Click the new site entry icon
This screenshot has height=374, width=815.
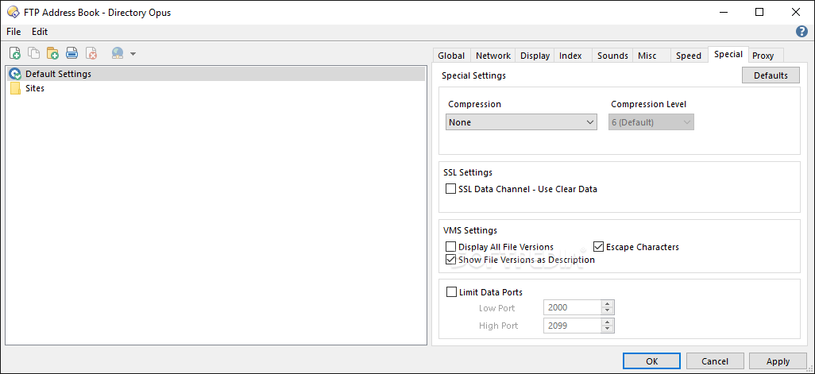pyautogui.click(x=15, y=54)
